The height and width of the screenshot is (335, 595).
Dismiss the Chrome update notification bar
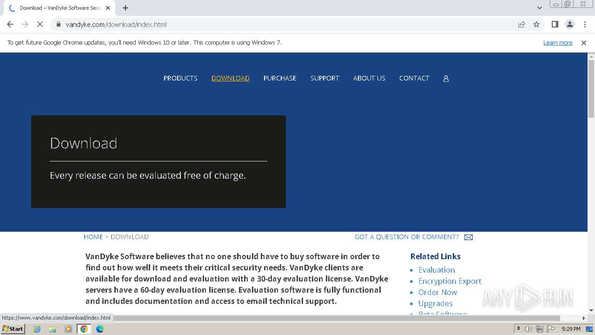584,42
